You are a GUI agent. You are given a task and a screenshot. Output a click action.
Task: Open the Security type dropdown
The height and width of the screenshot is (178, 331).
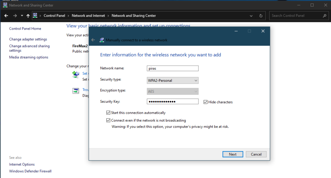pos(172,80)
